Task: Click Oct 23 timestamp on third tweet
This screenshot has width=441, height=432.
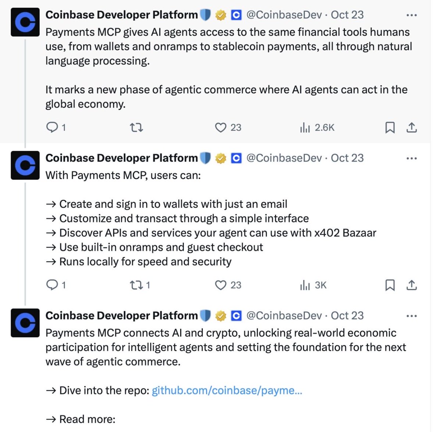Action: coord(347,316)
